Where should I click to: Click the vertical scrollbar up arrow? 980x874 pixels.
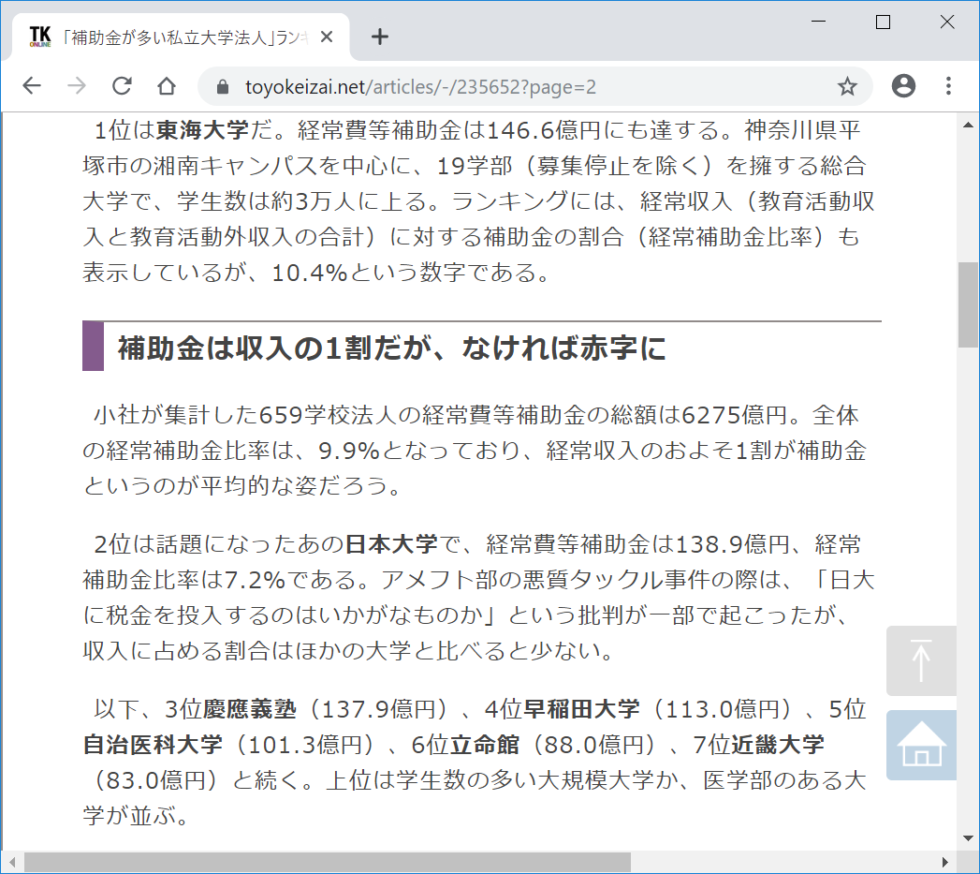[x=968, y=125]
